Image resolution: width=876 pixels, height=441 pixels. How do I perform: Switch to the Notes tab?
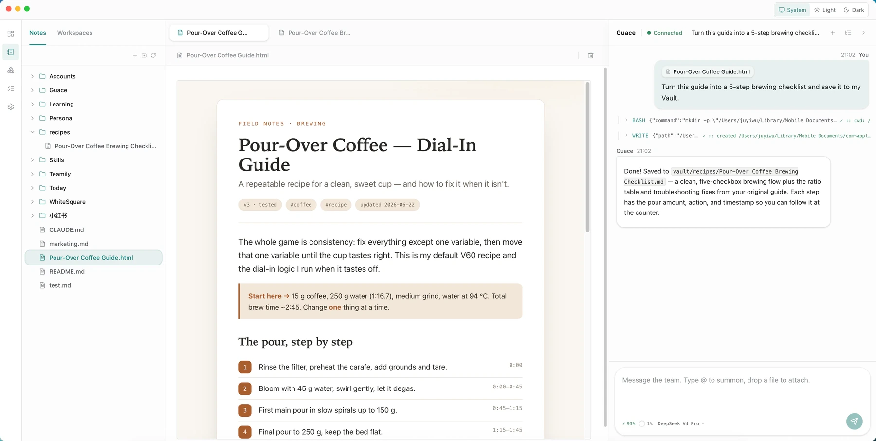tap(37, 33)
